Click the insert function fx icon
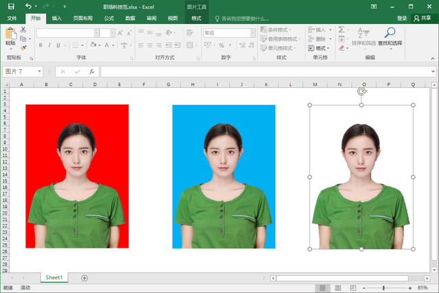This screenshot has width=439, height=293. 92,71
